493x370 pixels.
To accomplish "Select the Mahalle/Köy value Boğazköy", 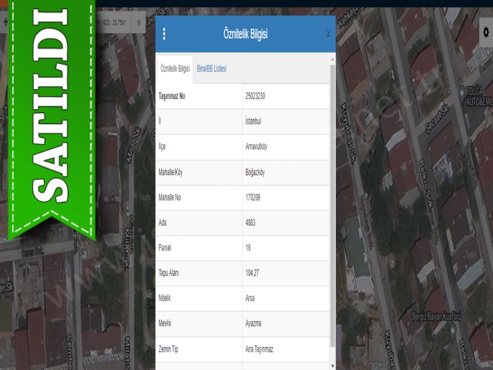I will pos(255,172).
